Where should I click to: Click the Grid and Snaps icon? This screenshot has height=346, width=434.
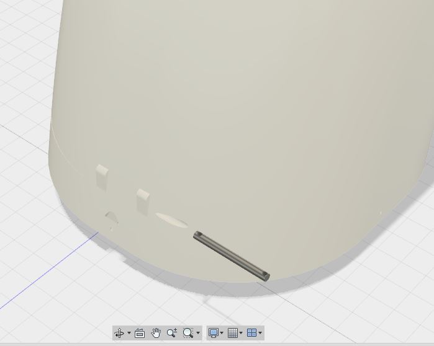pos(233,333)
